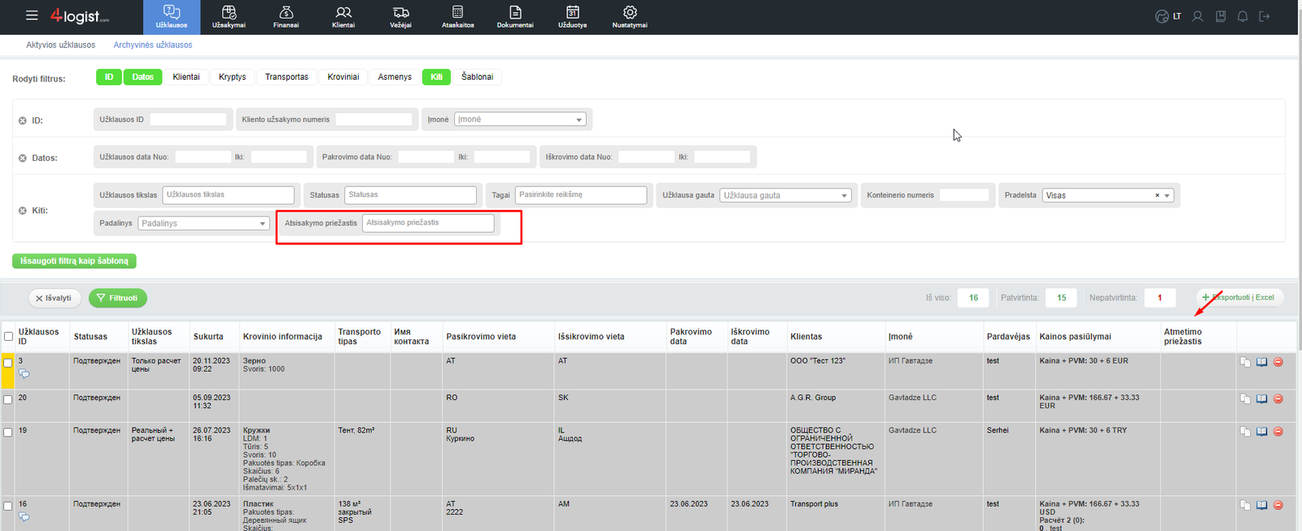Switch to Aktyvios užklausos tab
1302x531 pixels.
(x=60, y=45)
